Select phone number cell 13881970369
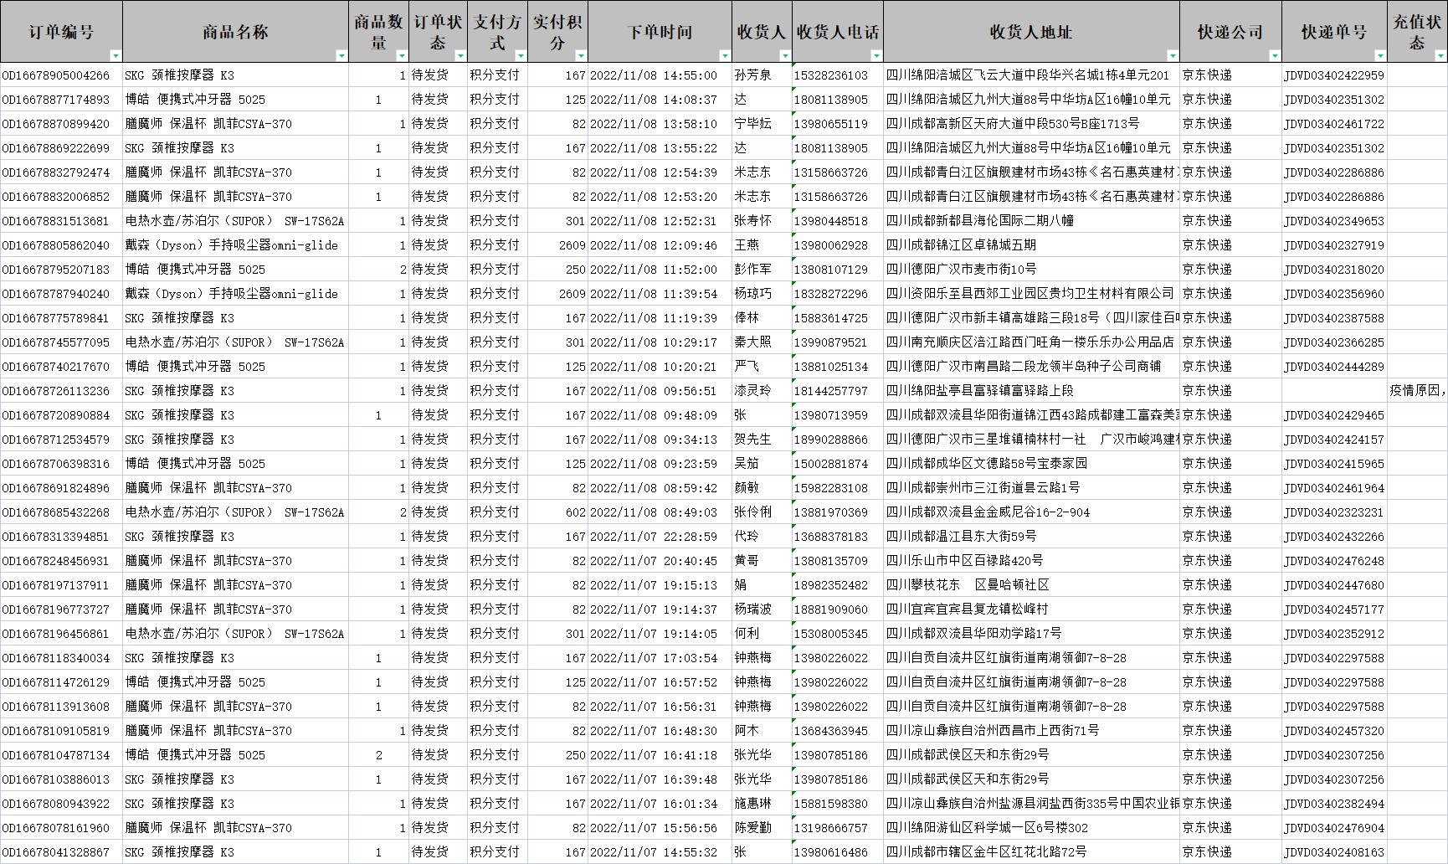The height and width of the screenshot is (864, 1448). (838, 512)
